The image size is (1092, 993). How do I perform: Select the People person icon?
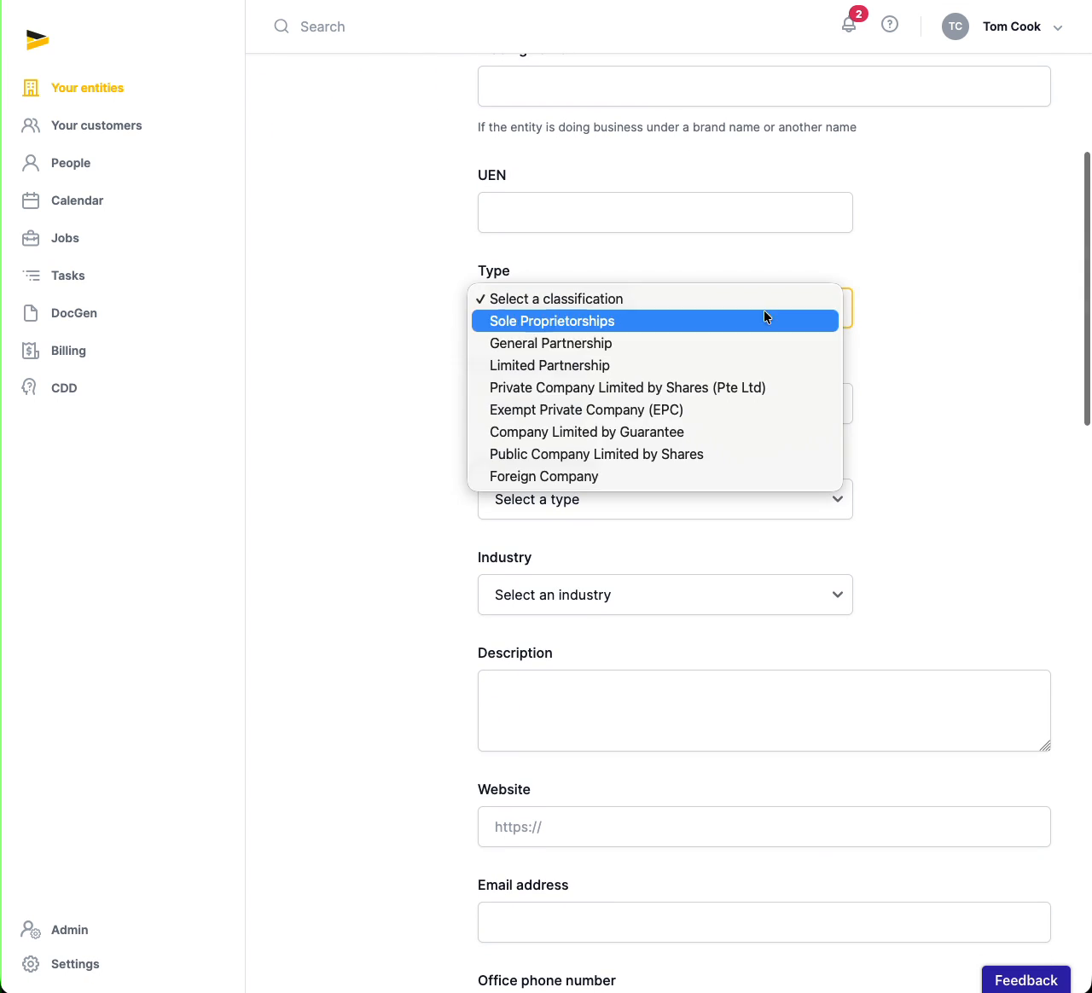[x=31, y=163]
